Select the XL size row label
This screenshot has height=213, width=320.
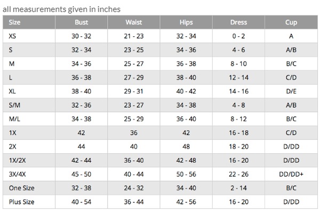coord(12,91)
